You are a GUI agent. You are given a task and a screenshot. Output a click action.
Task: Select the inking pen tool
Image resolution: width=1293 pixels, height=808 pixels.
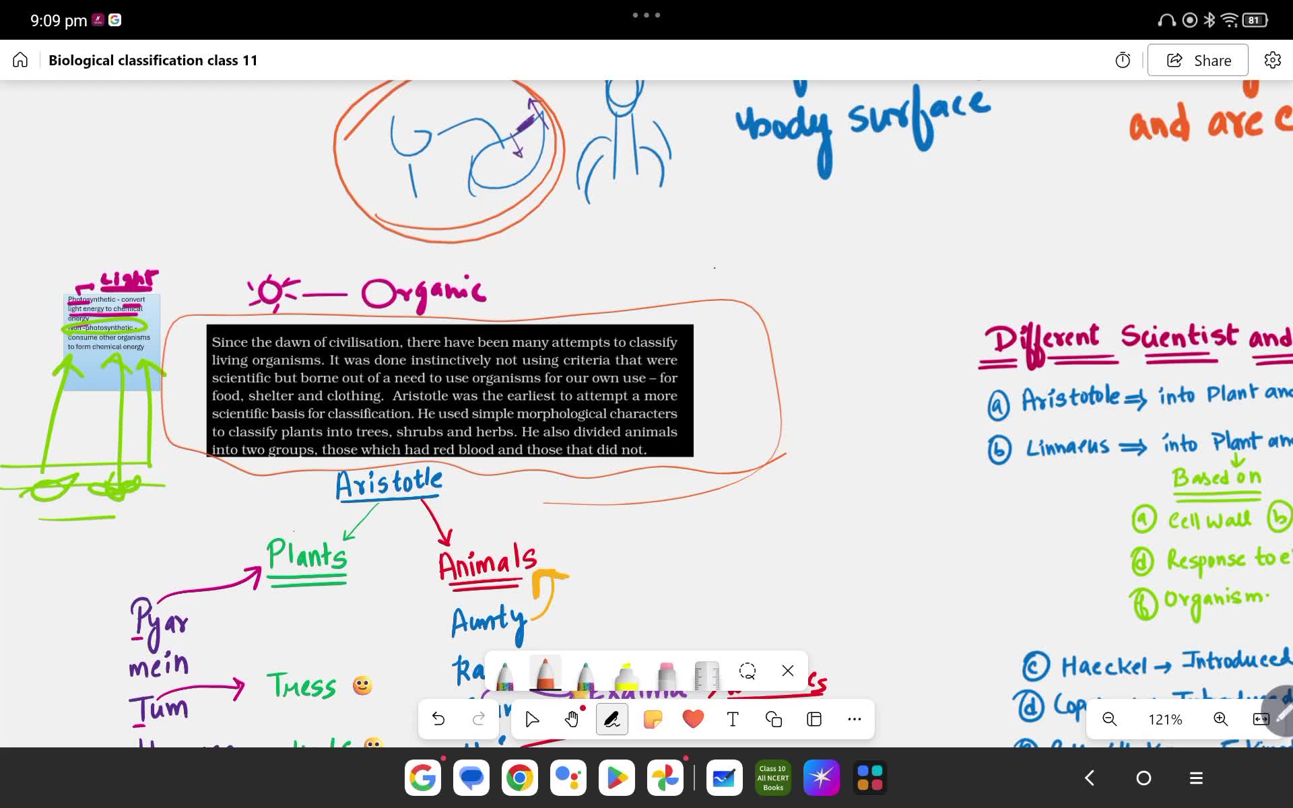tap(612, 719)
